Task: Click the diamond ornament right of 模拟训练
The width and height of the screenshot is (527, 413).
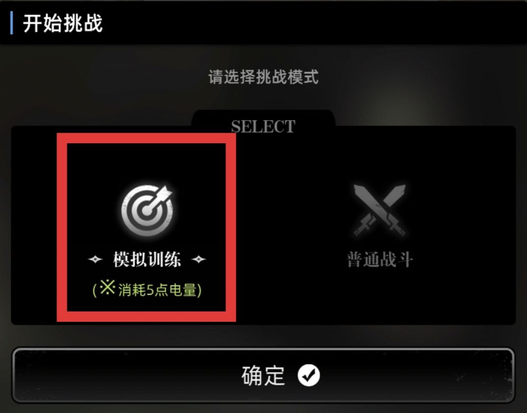Action: coord(199,259)
